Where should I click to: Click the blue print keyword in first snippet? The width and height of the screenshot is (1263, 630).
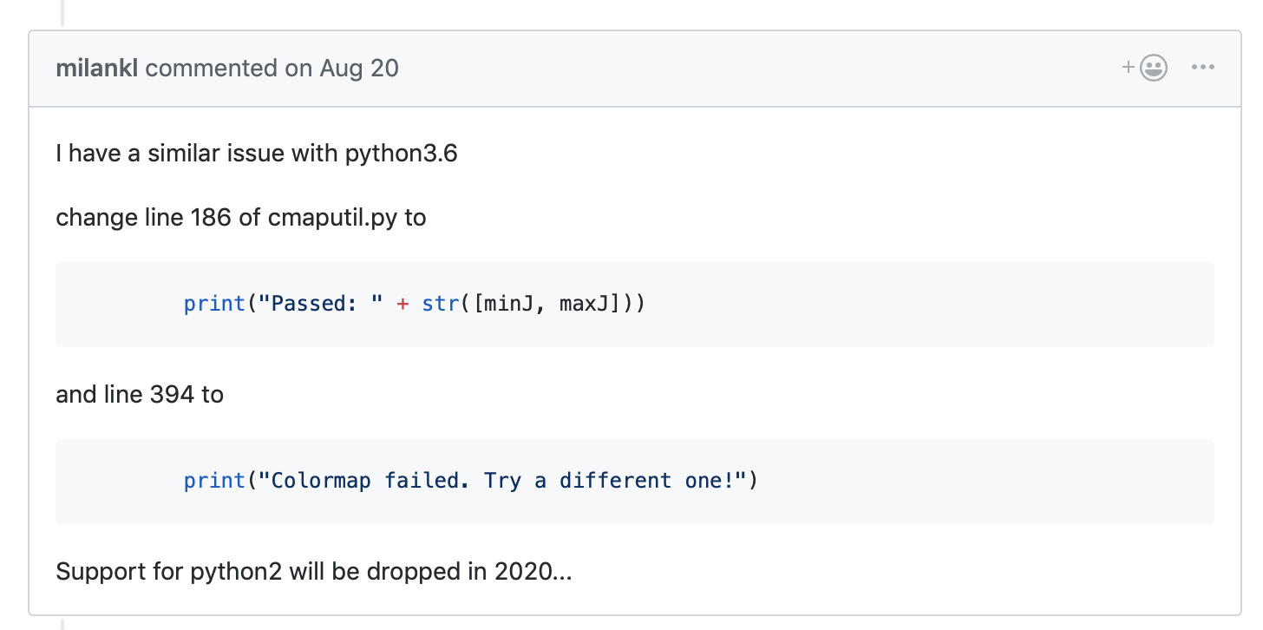click(x=214, y=305)
